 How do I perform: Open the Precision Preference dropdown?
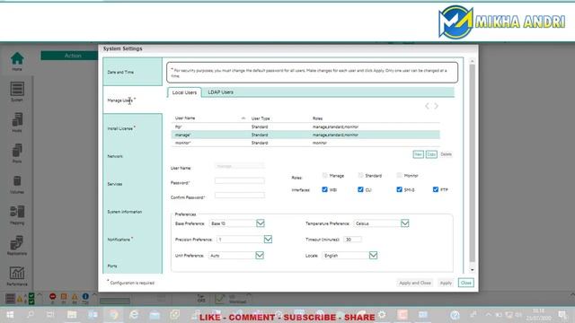pyautogui.click(x=268, y=240)
